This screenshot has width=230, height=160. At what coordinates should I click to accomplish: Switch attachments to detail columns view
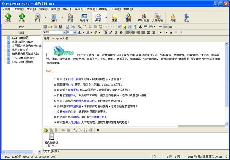[x=91, y=130]
